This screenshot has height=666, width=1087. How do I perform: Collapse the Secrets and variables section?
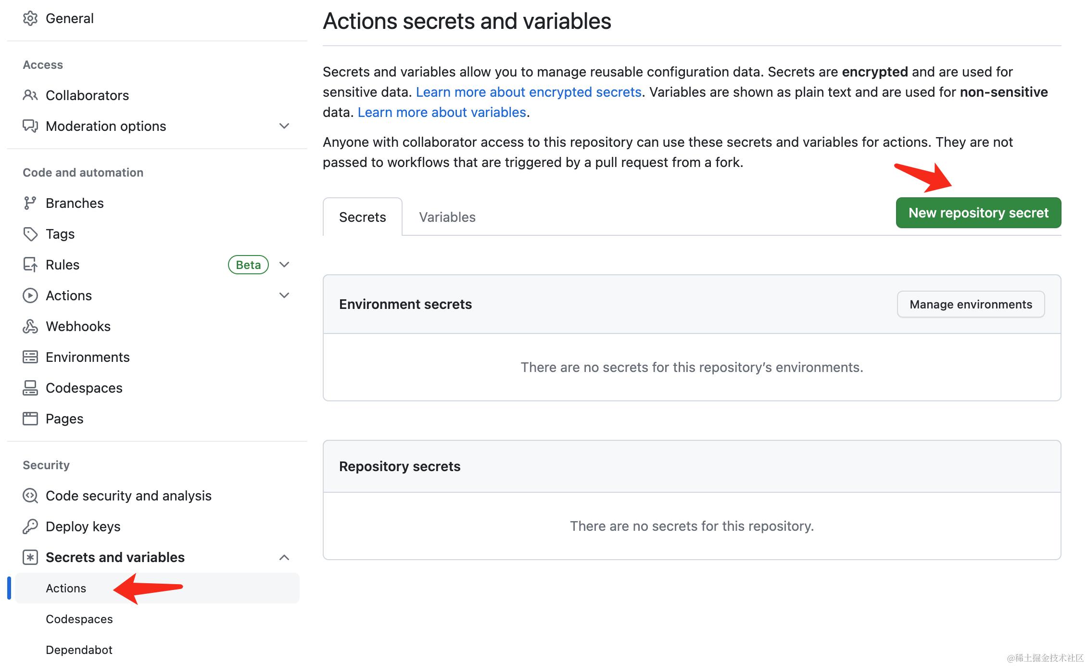click(284, 557)
